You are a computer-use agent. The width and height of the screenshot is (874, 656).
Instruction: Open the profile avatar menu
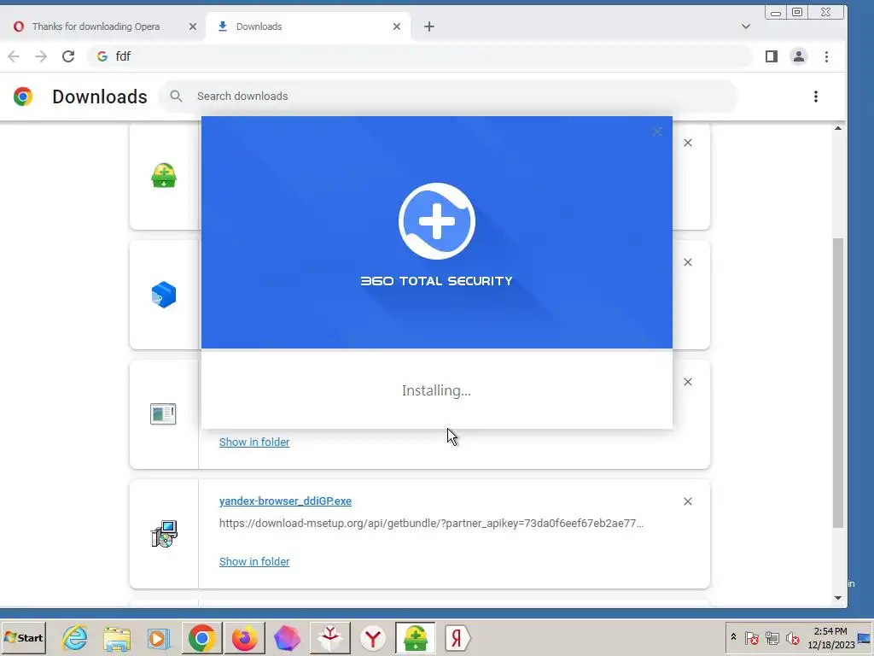coord(799,56)
